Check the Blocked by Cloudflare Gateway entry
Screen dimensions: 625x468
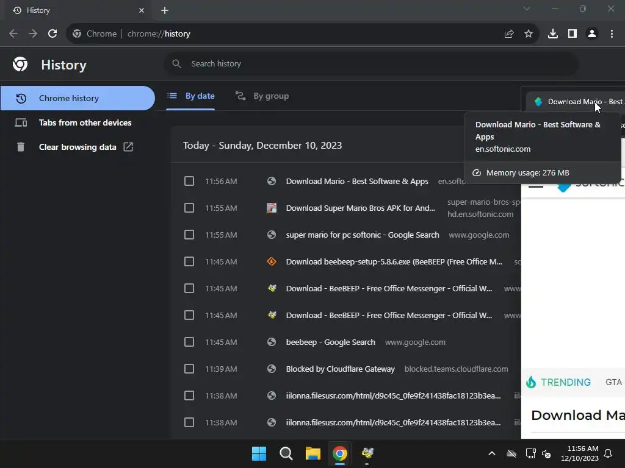click(189, 369)
